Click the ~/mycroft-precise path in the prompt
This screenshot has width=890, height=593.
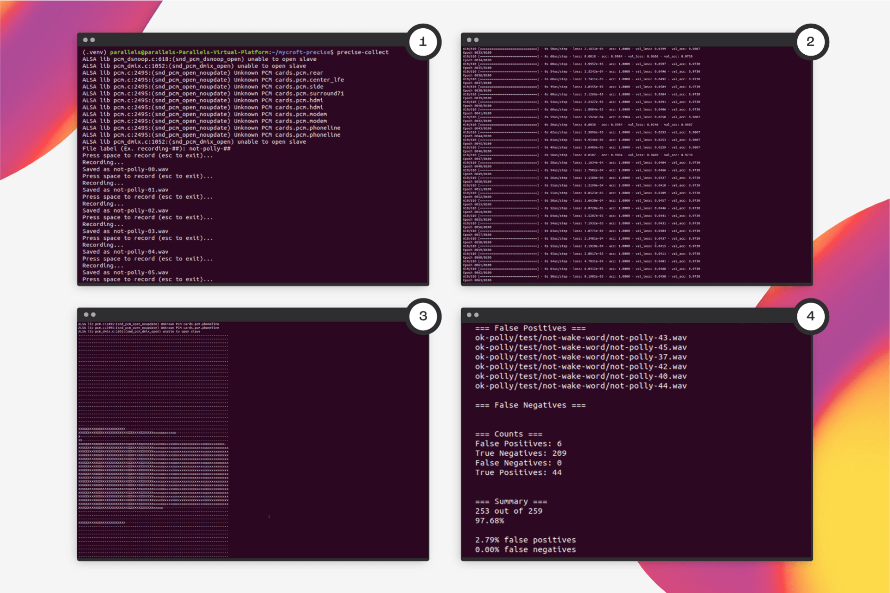(301, 52)
